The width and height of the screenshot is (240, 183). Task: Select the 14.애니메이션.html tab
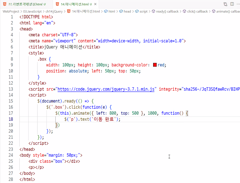tap(76, 4)
